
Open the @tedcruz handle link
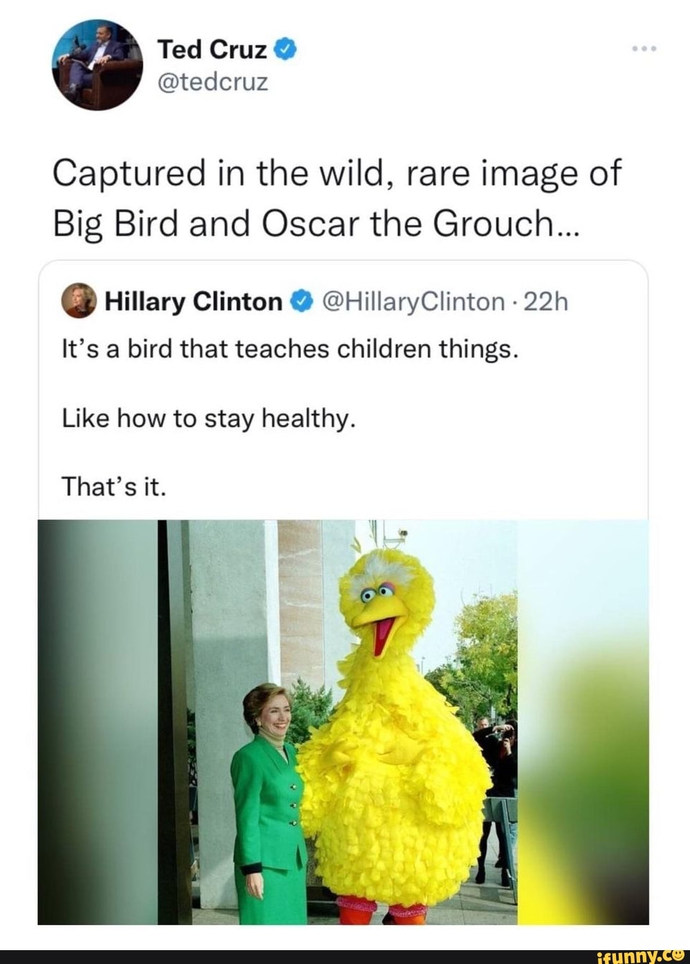point(212,83)
